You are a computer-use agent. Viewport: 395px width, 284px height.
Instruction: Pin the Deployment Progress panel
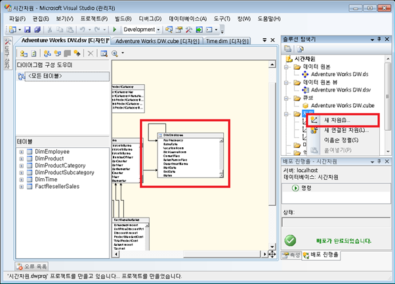pyautogui.click(x=379, y=161)
